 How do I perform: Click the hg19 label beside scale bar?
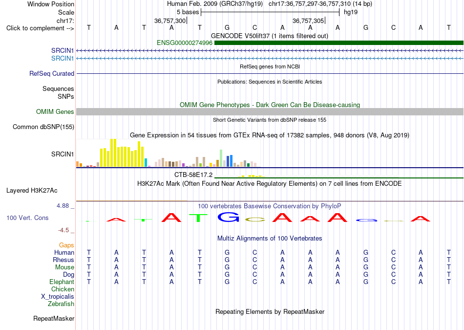click(351, 12)
